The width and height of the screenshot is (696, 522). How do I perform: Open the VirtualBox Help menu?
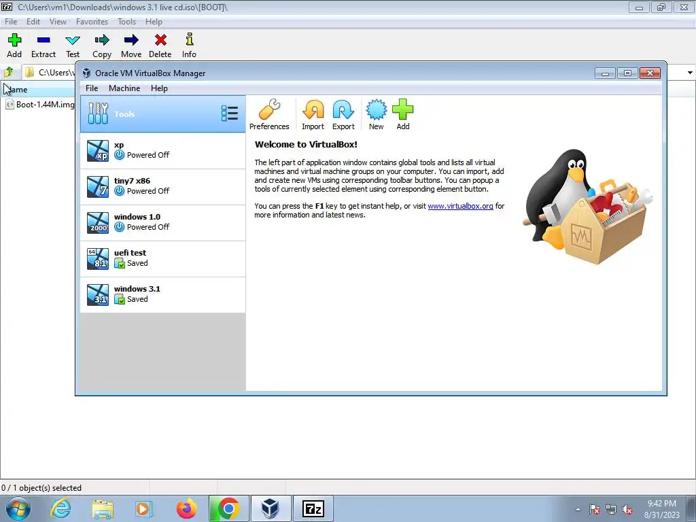(x=159, y=88)
